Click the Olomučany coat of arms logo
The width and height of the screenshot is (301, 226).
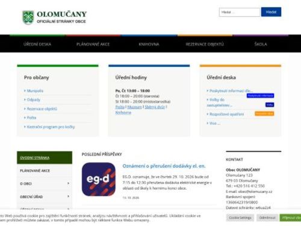28,17
